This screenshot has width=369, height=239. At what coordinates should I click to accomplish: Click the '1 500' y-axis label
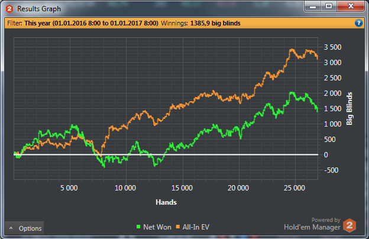click(x=332, y=109)
